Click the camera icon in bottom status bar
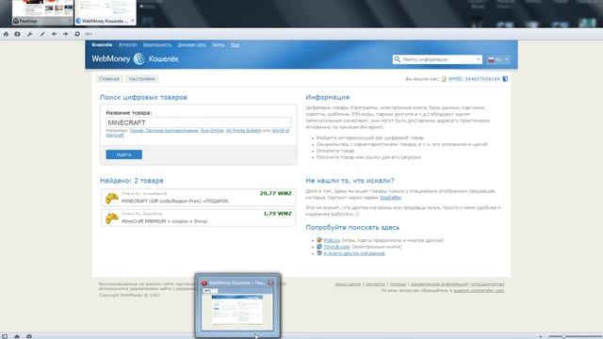The width and height of the screenshot is (603, 339). pos(29,336)
